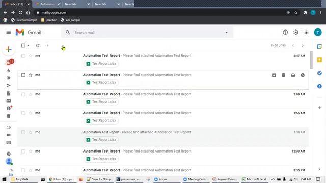Image resolution: width=326 pixels, height=183 pixels.
Task: Open TestReport.xlsx attachment in 2:09 AM email
Action: point(101,102)
